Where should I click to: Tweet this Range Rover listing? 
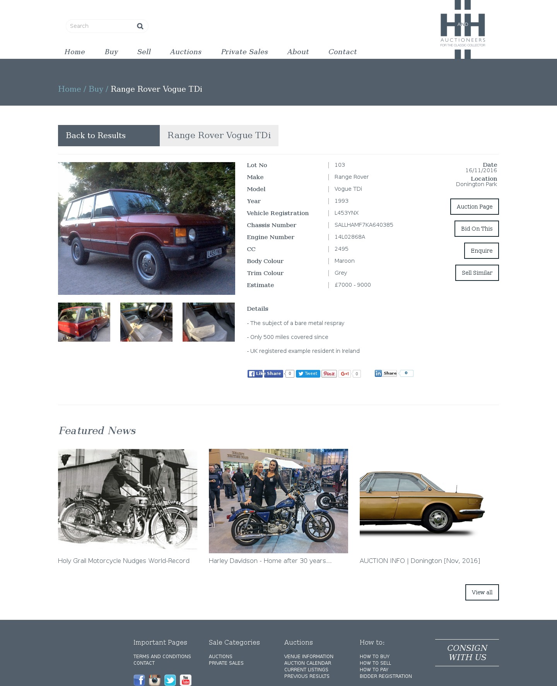[x=308, y=373]
